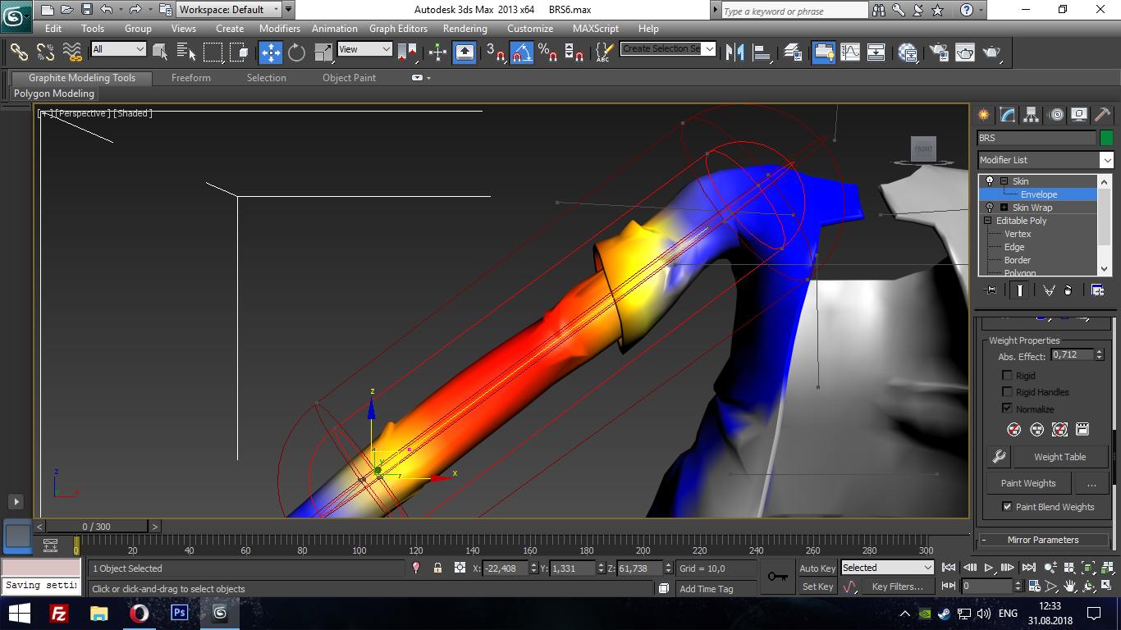1121x630 pixels.
Task: Toggle Angle Snap in main toolbar
Action: pos(522,52)
